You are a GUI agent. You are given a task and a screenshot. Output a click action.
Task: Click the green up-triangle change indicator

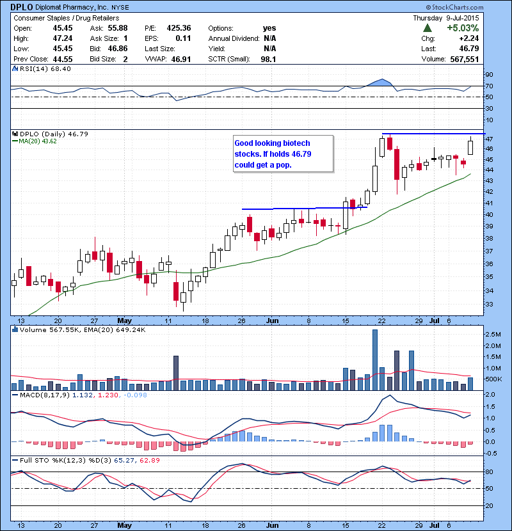[x=428, y=28]
